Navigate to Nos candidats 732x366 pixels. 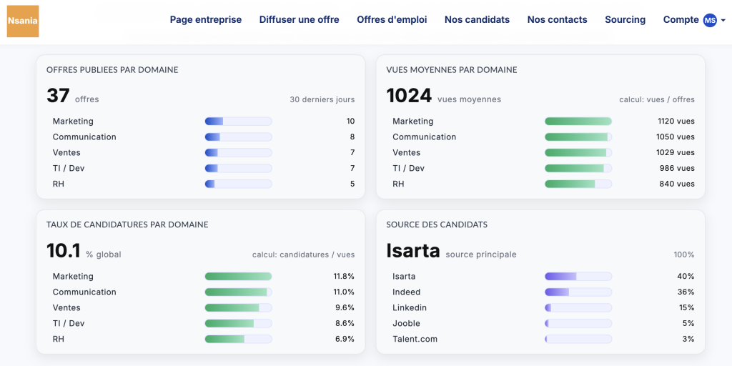tap(477, 20)
